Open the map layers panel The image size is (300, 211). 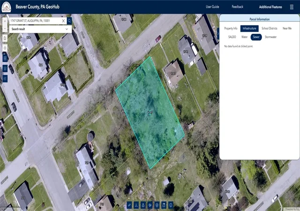point(5,68)
